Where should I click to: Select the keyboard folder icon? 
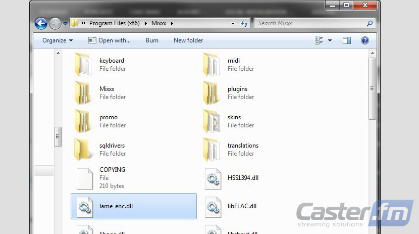pos(83,65)
